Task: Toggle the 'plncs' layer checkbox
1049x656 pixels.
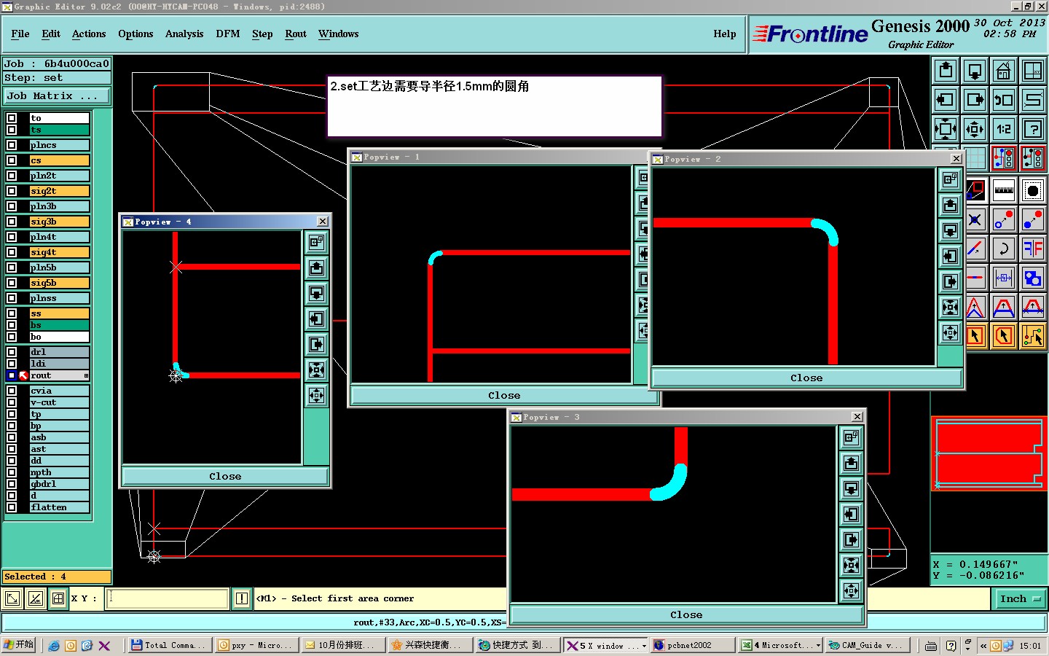Action: click(12, 145)
